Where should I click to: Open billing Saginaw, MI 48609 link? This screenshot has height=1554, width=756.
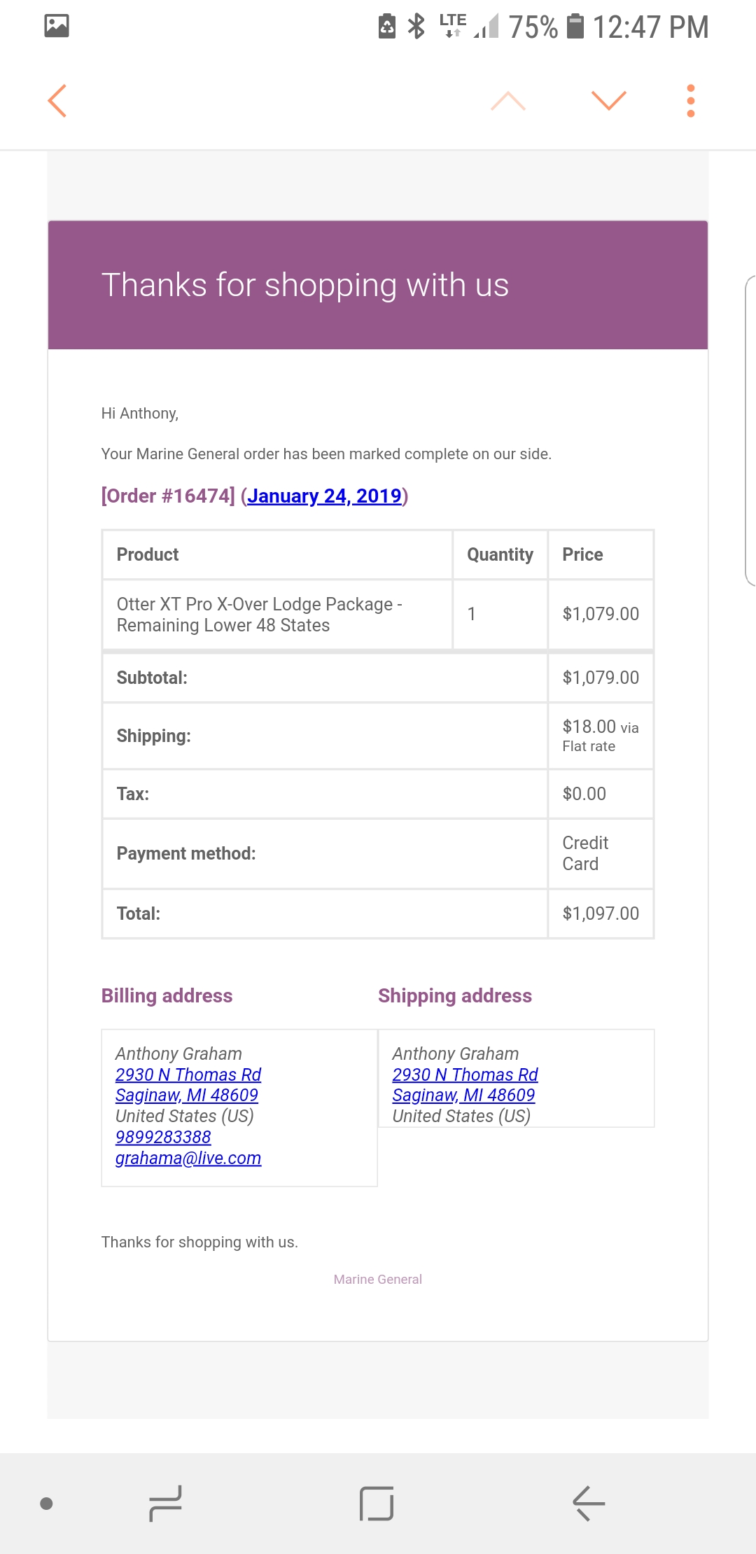click(187, 1095)
